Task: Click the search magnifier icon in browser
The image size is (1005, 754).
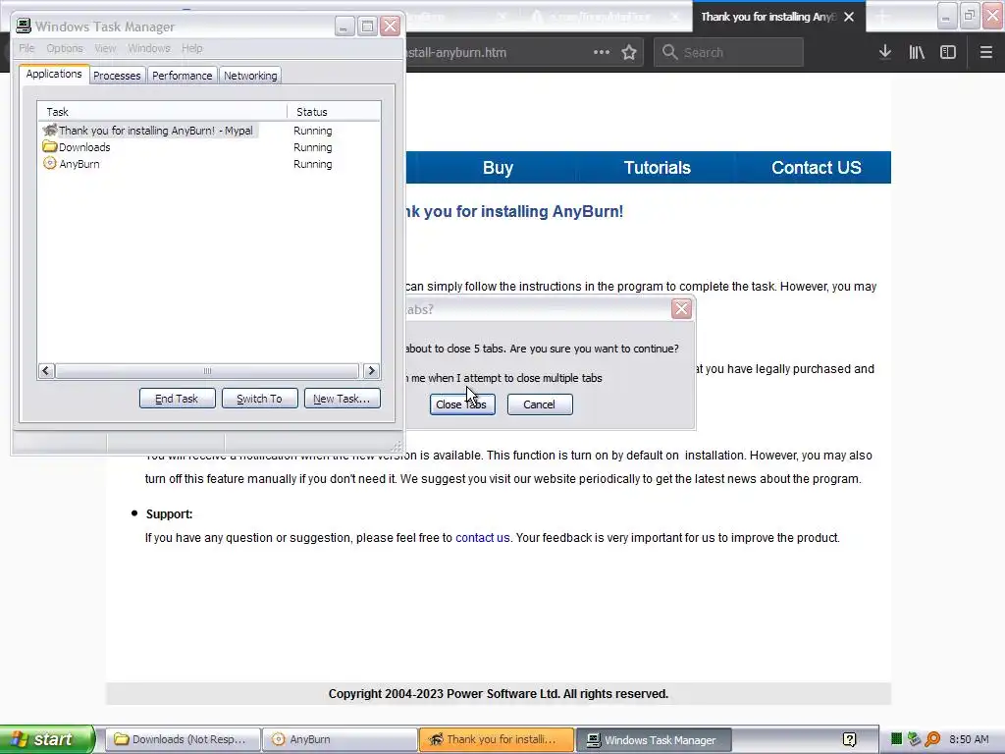Action: [669, 52]
